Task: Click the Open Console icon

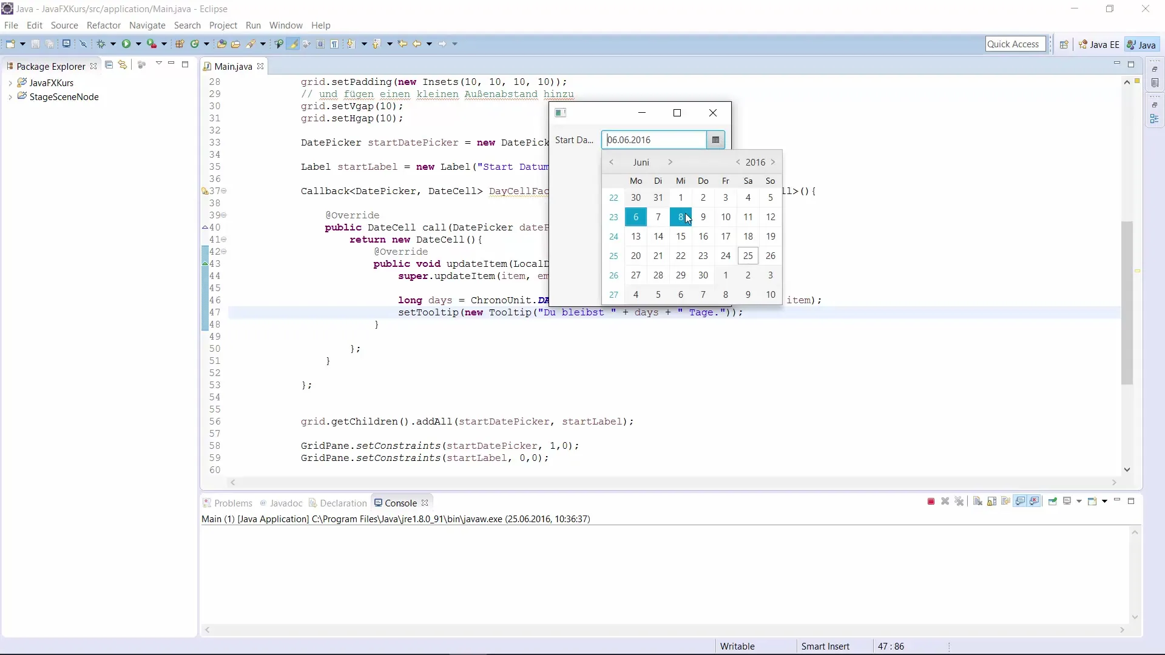Action: [1092, 502]
